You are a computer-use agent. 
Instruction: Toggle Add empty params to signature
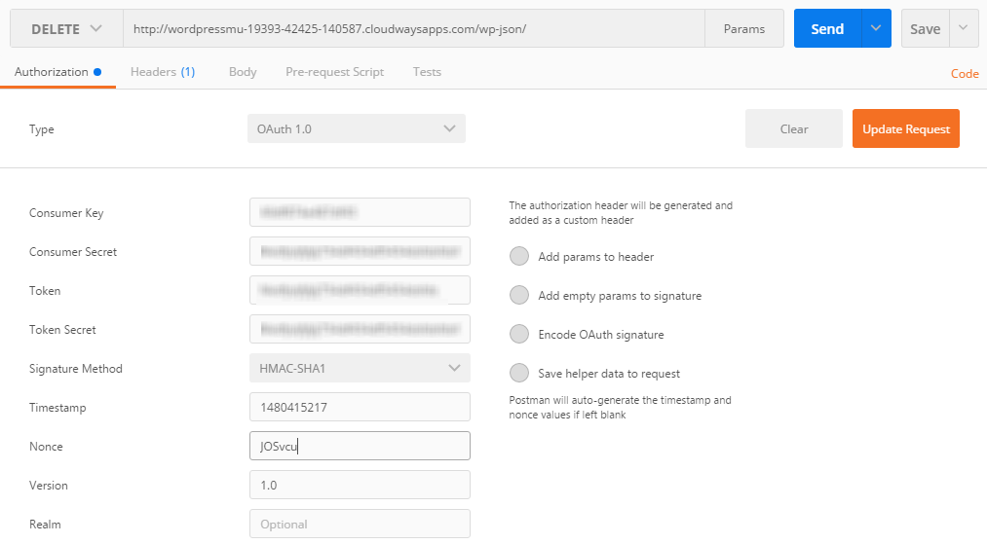tap(519, 296)
